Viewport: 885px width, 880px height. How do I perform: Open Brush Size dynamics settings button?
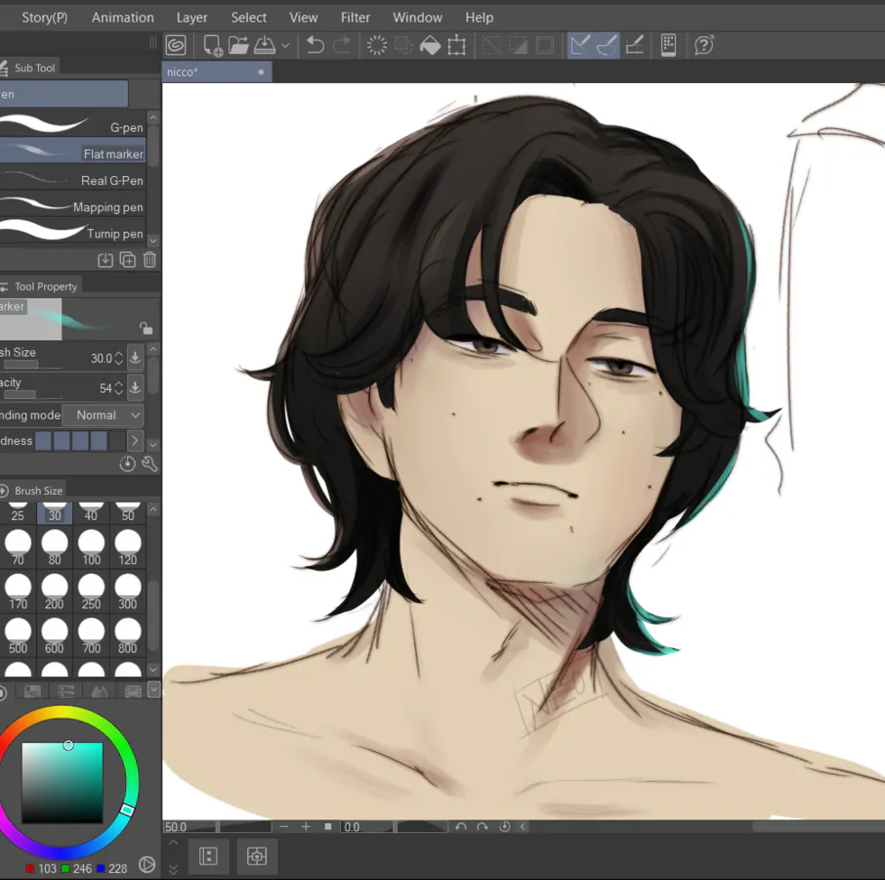tap(135, 358)
